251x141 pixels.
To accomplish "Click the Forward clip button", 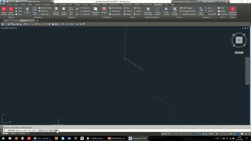I will (85, 8).
